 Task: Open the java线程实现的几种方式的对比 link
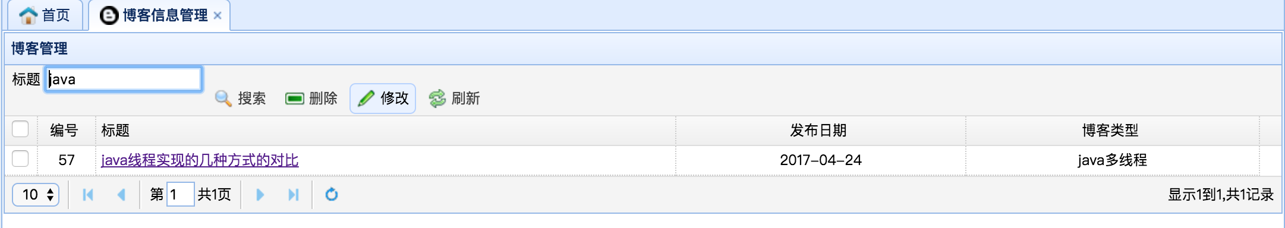pos(200,160)
